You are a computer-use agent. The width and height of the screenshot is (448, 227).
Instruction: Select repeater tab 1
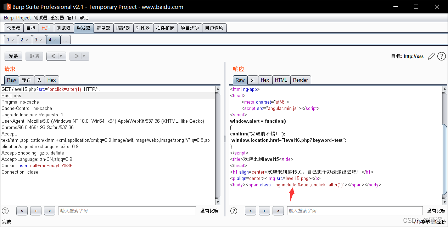click(8, 40)
